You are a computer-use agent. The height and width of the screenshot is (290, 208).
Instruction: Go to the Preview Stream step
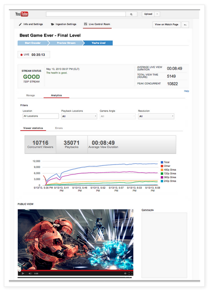[66, 43]
